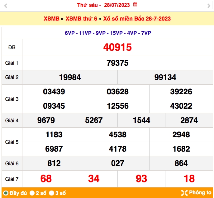Click the Giải 6 number 864
This screenshot has width=214, height=198.
[181, 163]
